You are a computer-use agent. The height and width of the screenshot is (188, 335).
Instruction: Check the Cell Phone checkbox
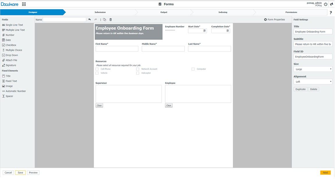tap(97, 69)
